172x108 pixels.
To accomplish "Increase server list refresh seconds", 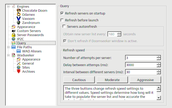I will click(x=119, y=33).
